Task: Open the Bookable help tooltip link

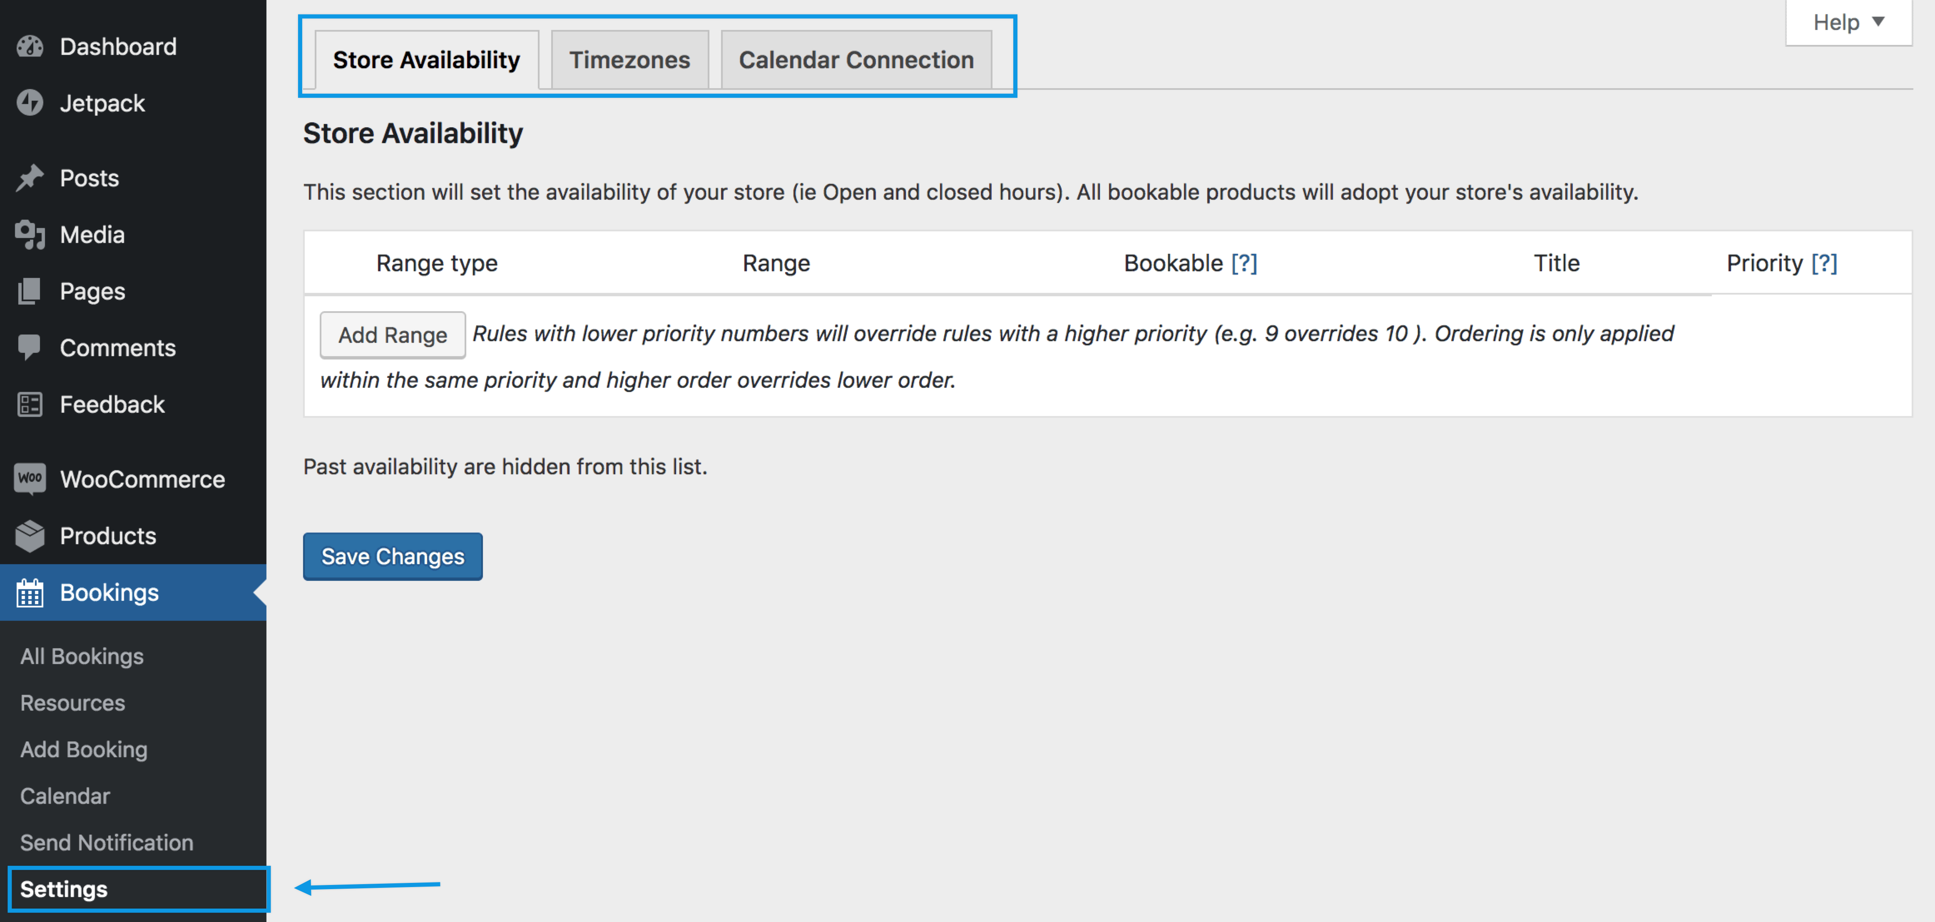Action: (x=1244, y=263)
